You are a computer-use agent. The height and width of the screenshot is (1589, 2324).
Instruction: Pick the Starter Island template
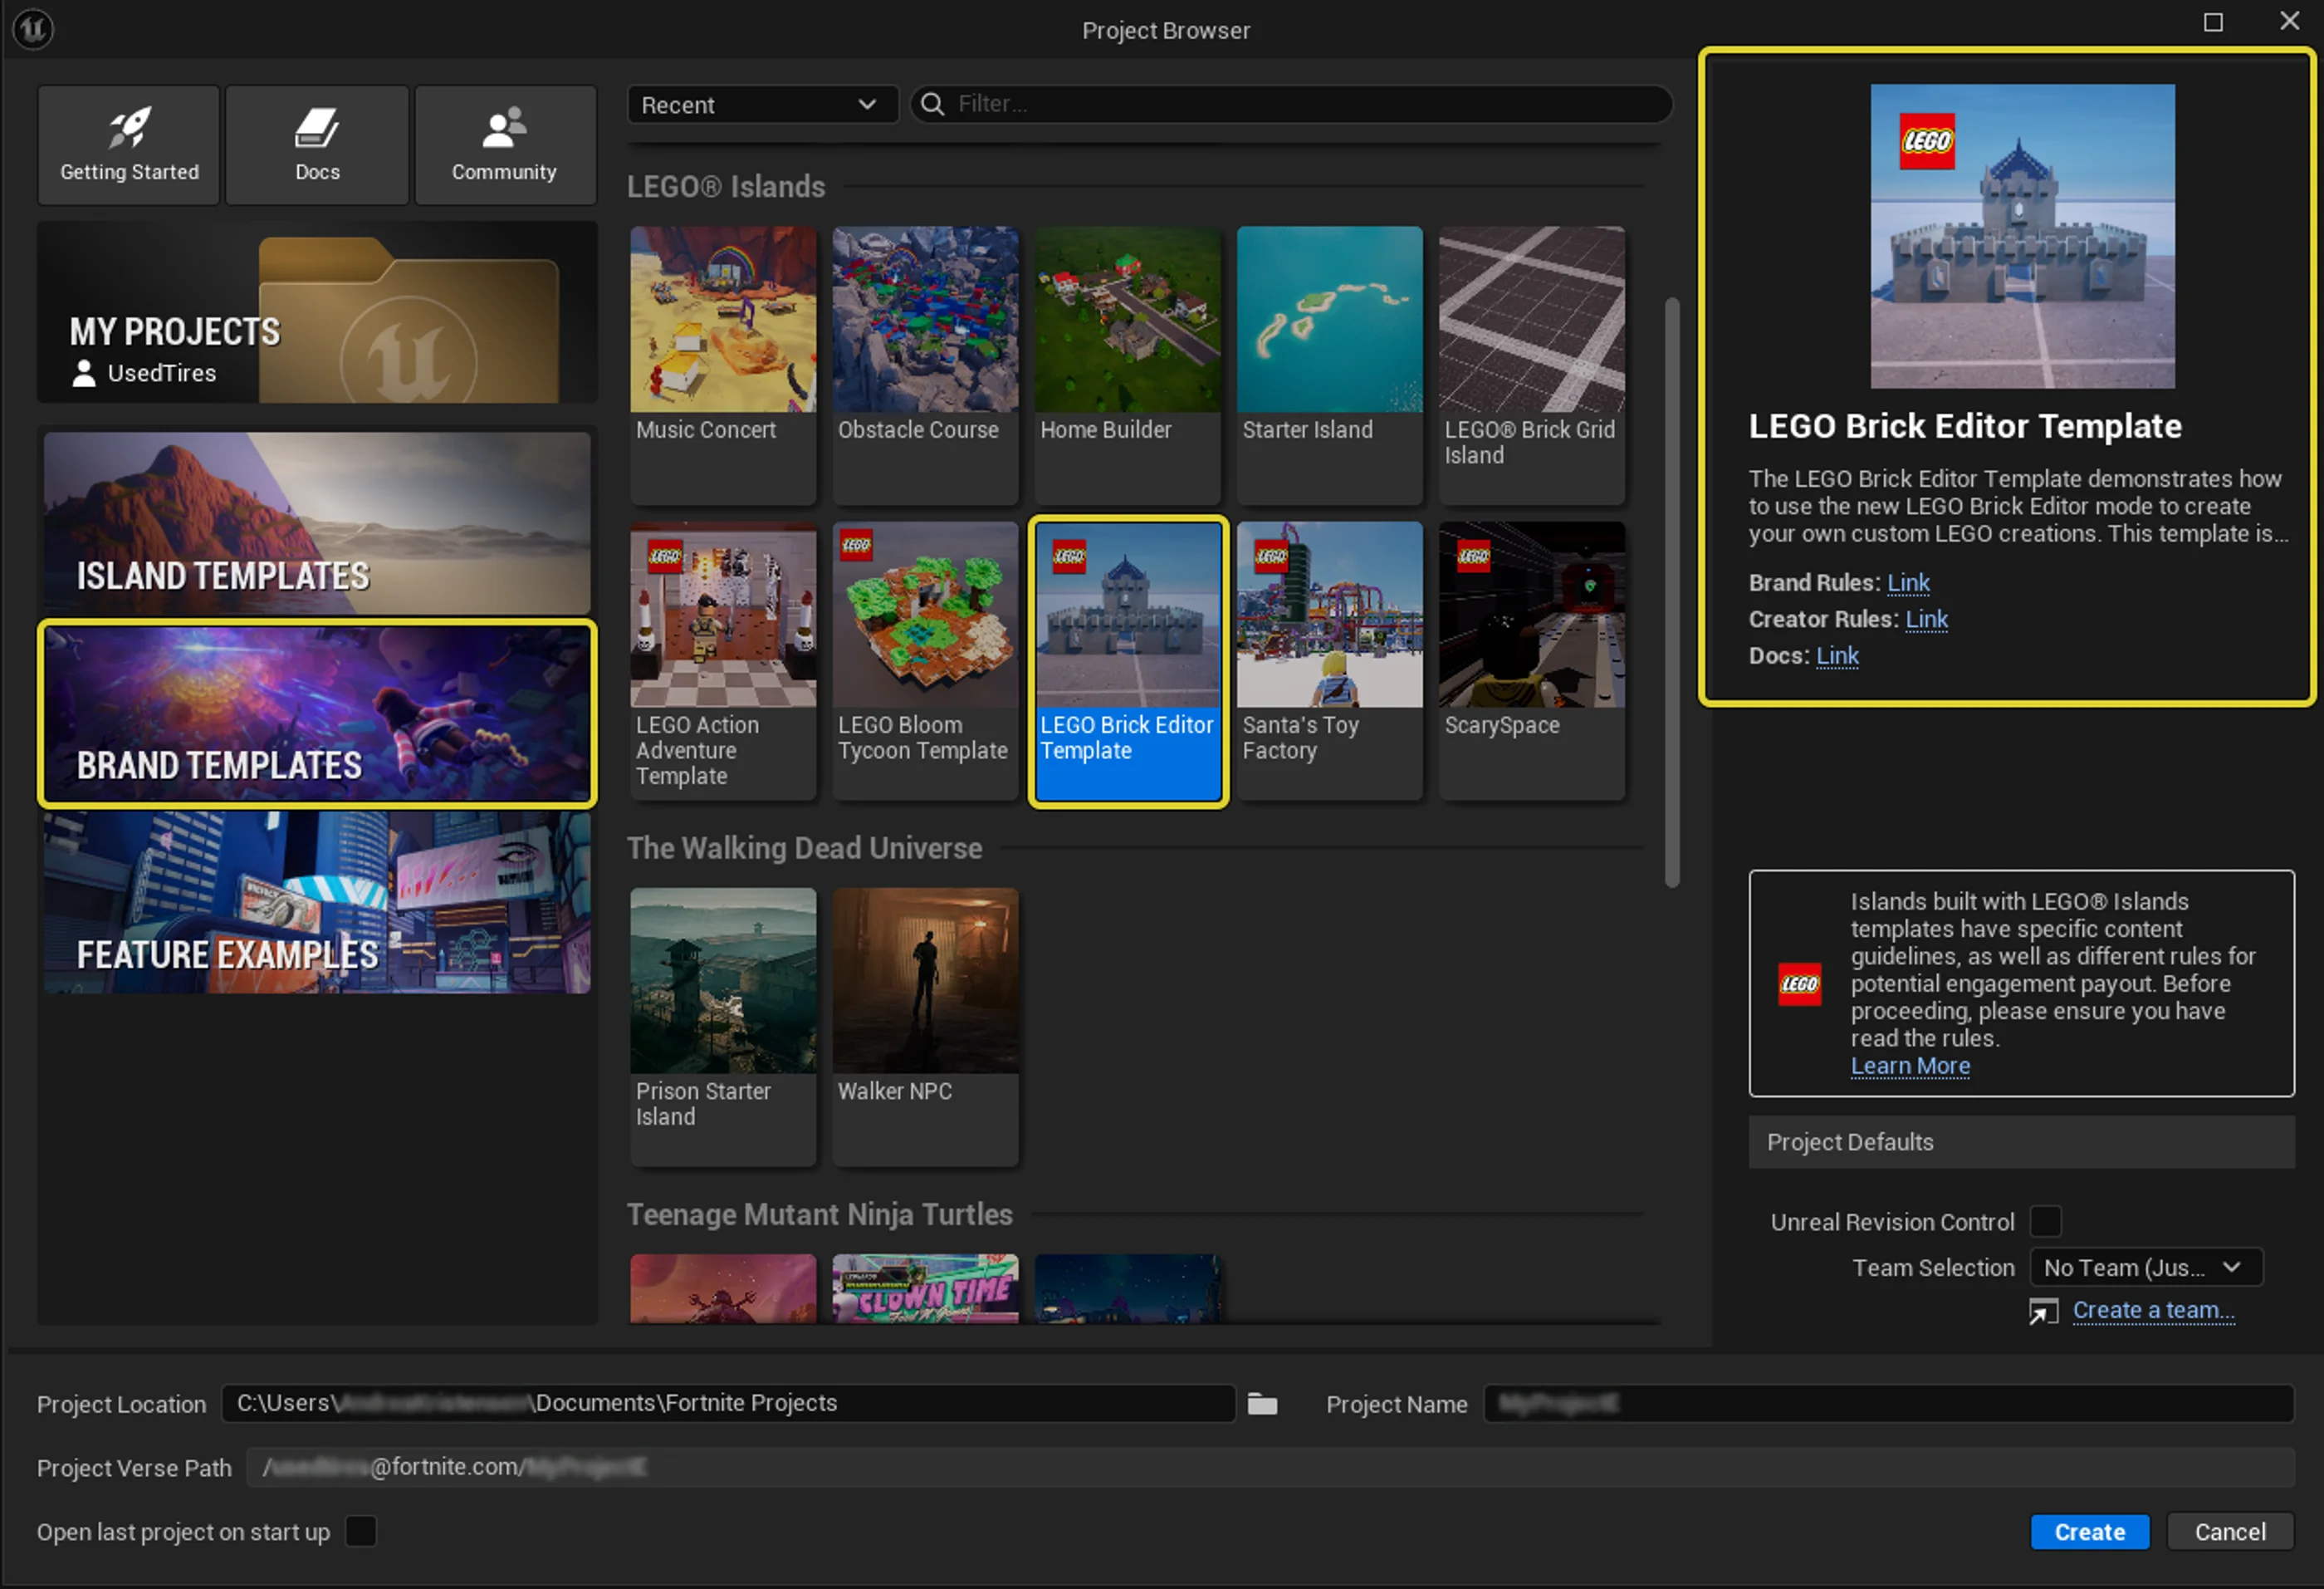1329,365
